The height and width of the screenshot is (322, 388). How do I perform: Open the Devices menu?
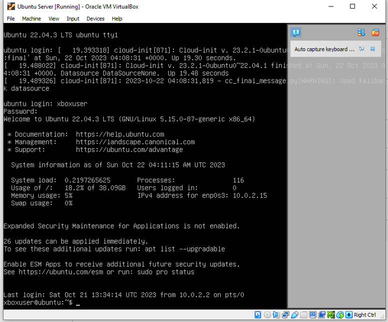[x=95, y=19]
